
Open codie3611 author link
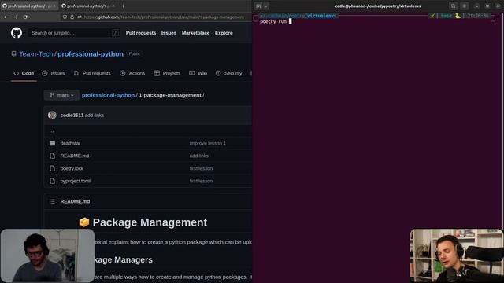click(x=72, y=116)
